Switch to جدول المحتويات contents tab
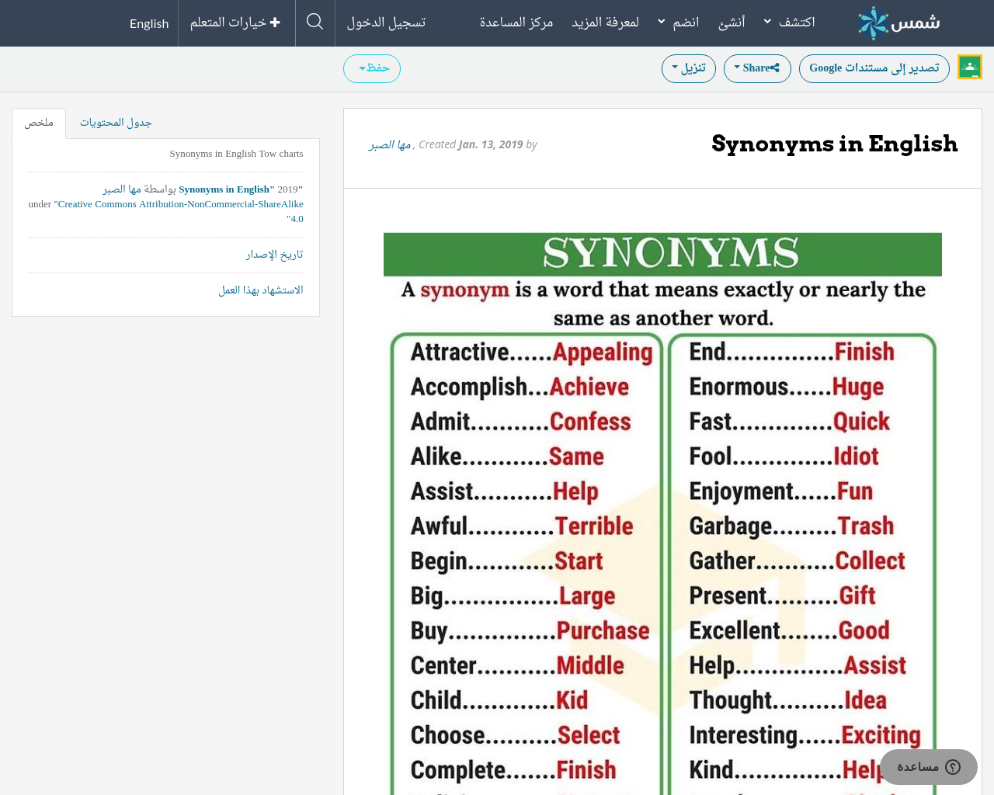Screen dimensions: 994x795 click(x=116, y=123)
